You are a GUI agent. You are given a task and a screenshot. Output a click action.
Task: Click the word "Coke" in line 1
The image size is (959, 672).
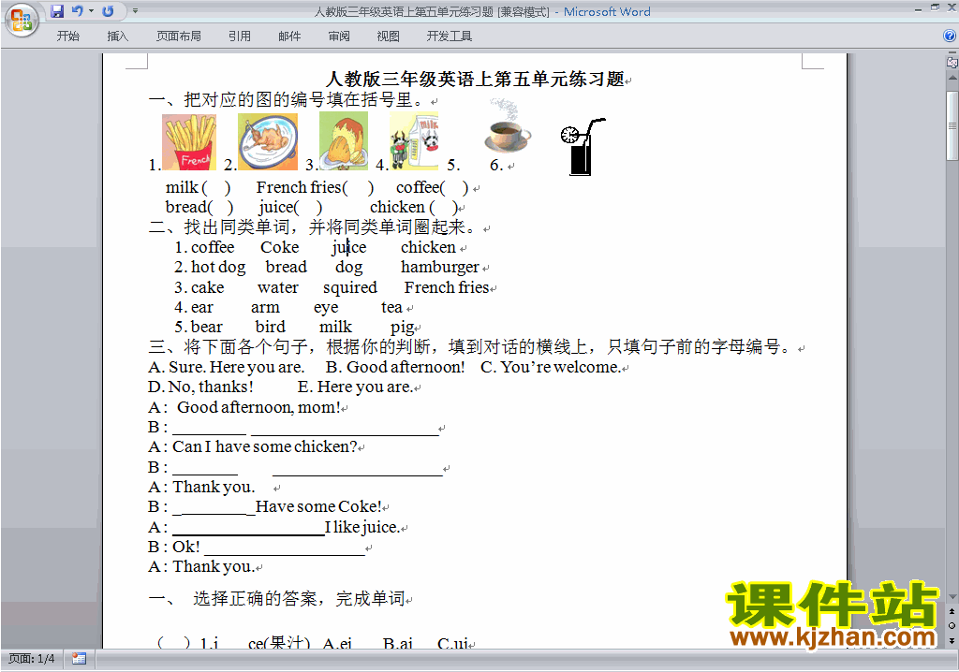click(x=279, y=247)
